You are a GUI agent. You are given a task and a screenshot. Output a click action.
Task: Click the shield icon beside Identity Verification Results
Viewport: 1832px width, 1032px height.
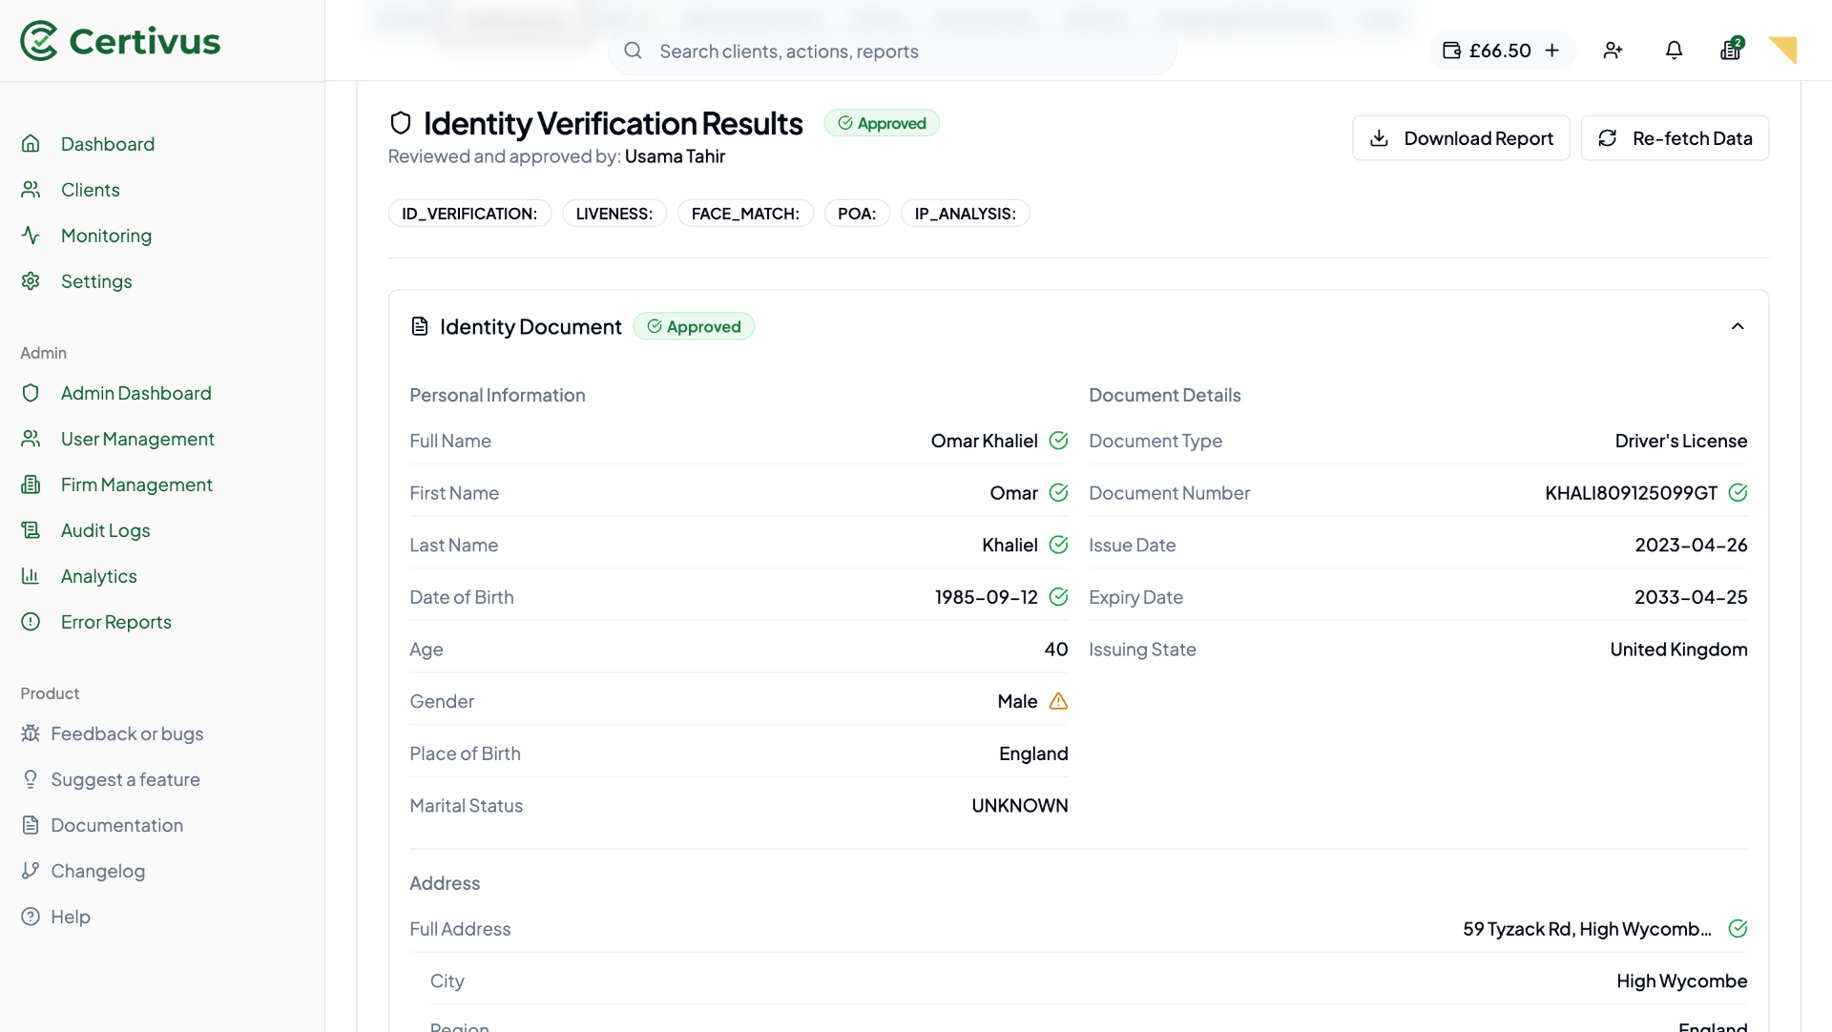click(401, 123)
